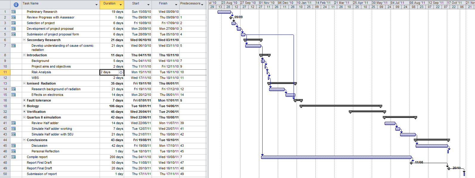
Task: Open the Task Name column filter dropdown
Action: click(x=96, y=5)
